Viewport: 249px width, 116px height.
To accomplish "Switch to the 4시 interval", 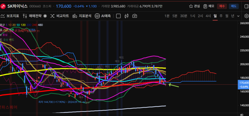I will coord(208,16).
